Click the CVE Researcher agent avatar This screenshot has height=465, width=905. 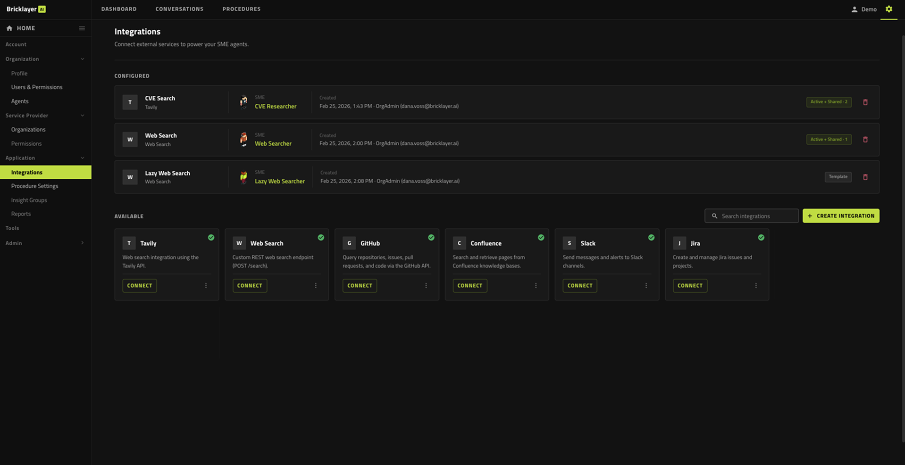click(x=243, y=102)
